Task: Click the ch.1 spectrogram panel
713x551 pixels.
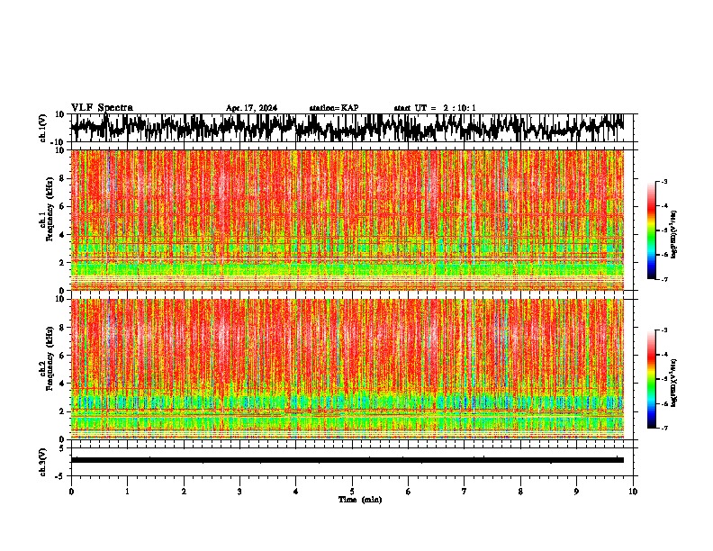Action: pos(347,220)
